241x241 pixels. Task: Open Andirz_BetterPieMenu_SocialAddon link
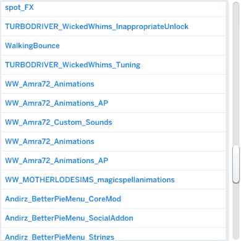click(x=69, y=218)
